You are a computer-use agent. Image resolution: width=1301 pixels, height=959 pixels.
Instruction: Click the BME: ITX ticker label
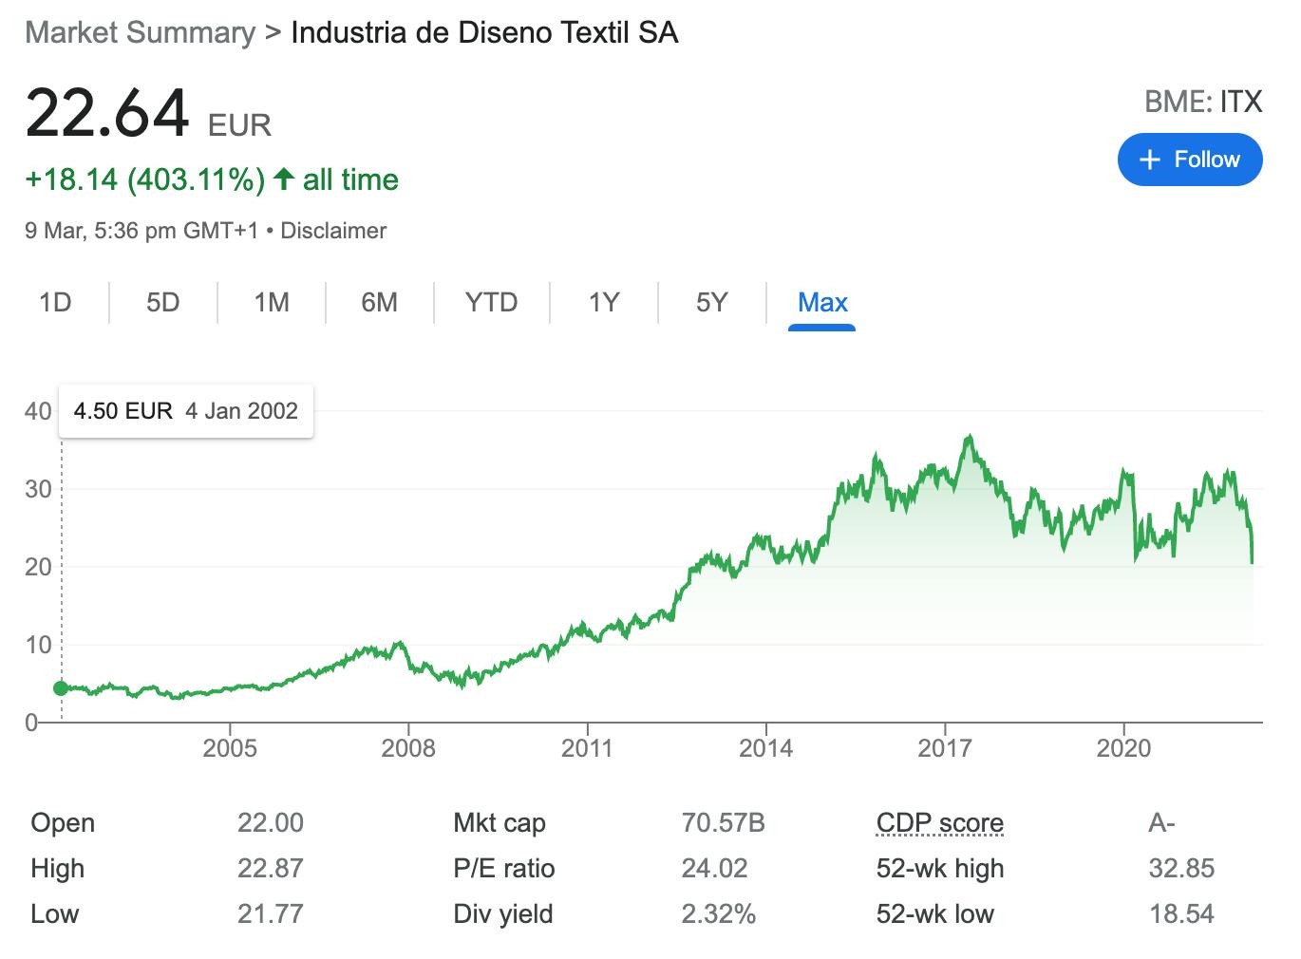(1203, 102)
